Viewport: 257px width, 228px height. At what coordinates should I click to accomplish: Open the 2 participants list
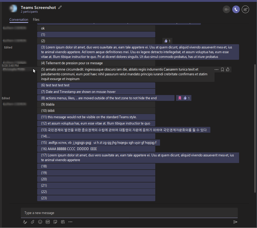pos(30,12)
